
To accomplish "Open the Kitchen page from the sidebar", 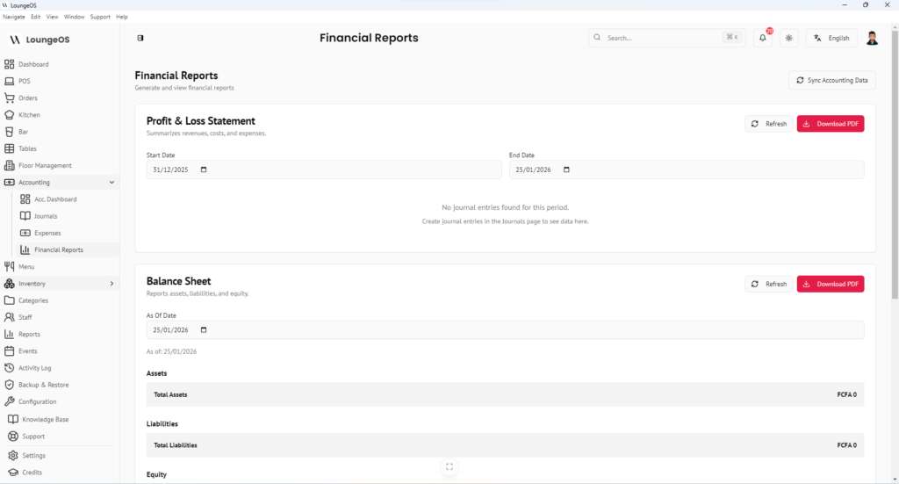I will click(x=29, y=115).
